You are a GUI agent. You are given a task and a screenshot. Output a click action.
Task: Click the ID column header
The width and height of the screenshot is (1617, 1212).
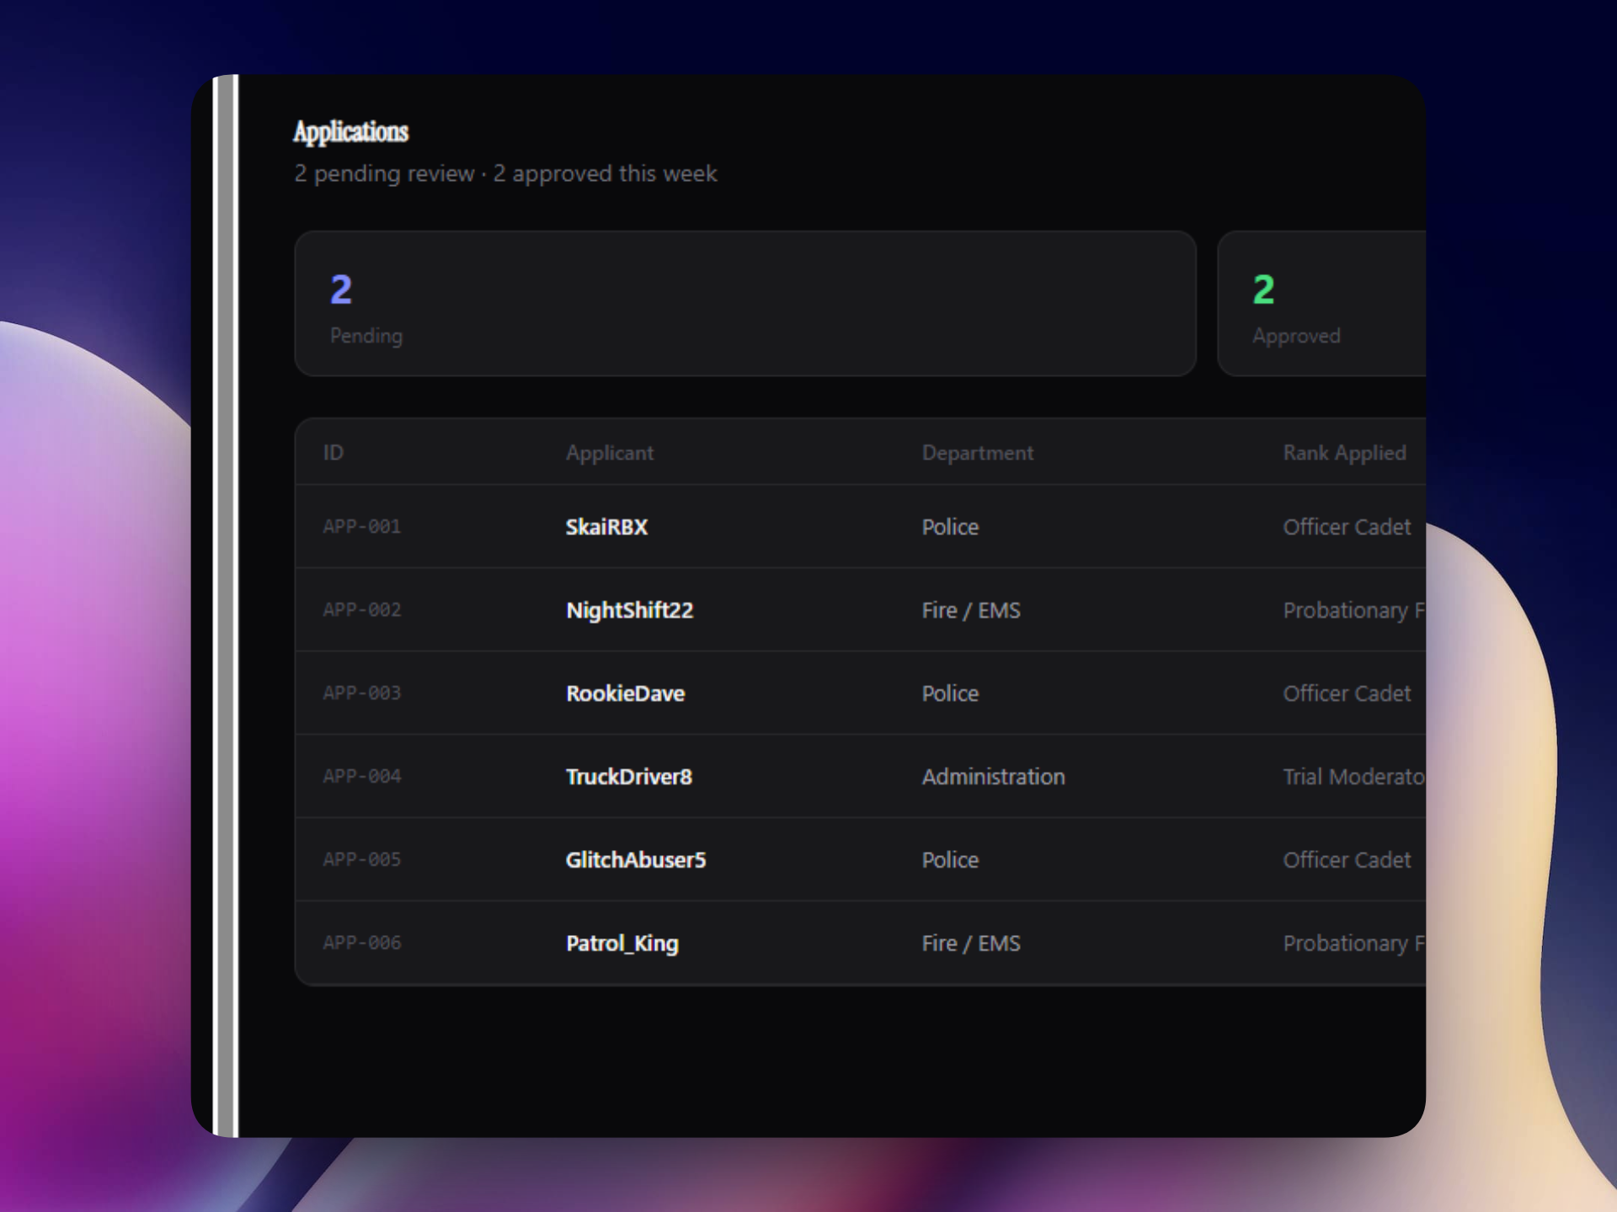334,453
